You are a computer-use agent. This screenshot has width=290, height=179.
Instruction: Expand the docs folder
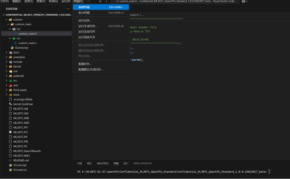pyautogui.click(x=6, y=52)
